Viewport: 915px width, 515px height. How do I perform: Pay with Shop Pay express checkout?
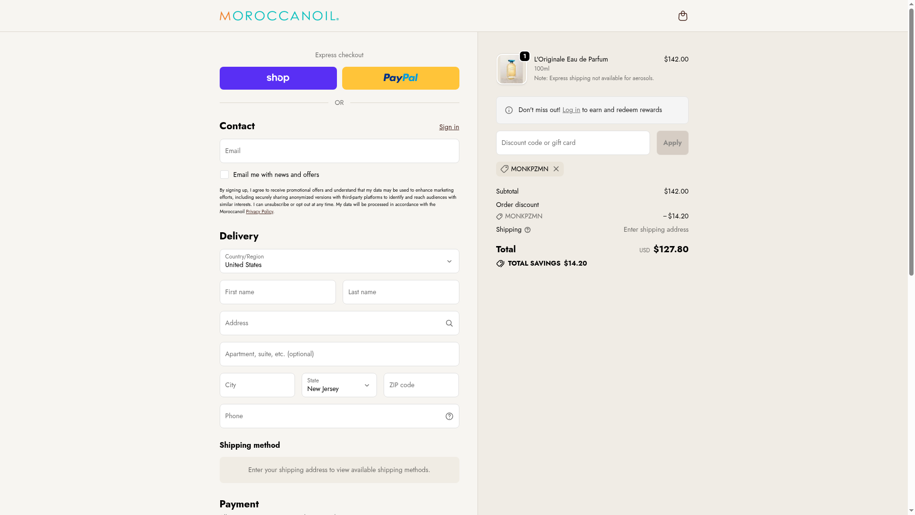(278, 78)
